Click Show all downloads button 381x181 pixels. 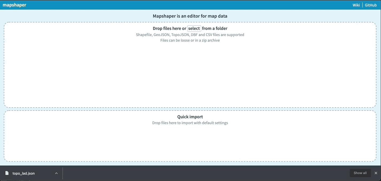[x=360, y=173]
